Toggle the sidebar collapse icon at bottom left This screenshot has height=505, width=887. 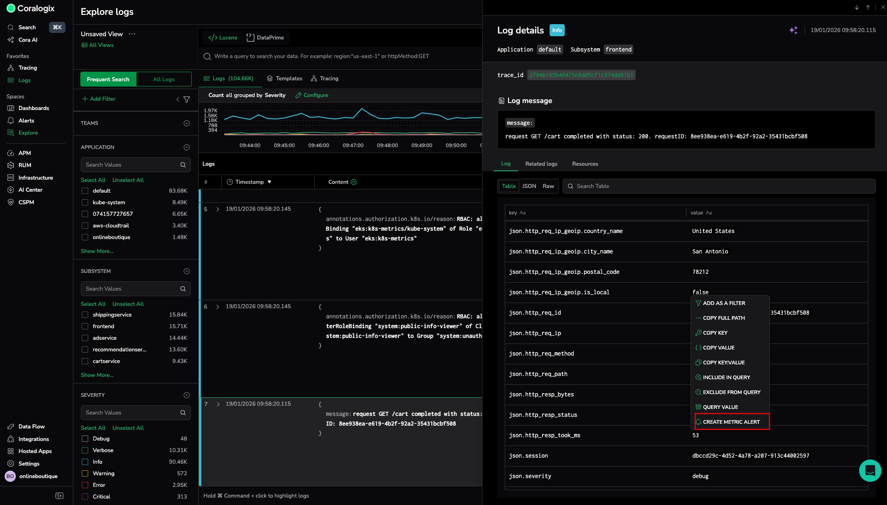click(59, 496)
